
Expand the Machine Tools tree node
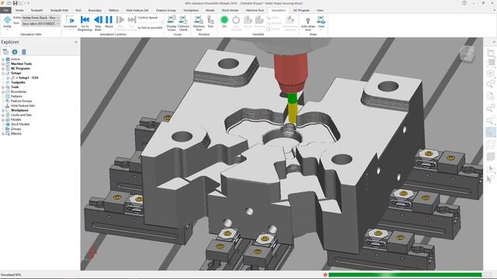coord(3,64)
